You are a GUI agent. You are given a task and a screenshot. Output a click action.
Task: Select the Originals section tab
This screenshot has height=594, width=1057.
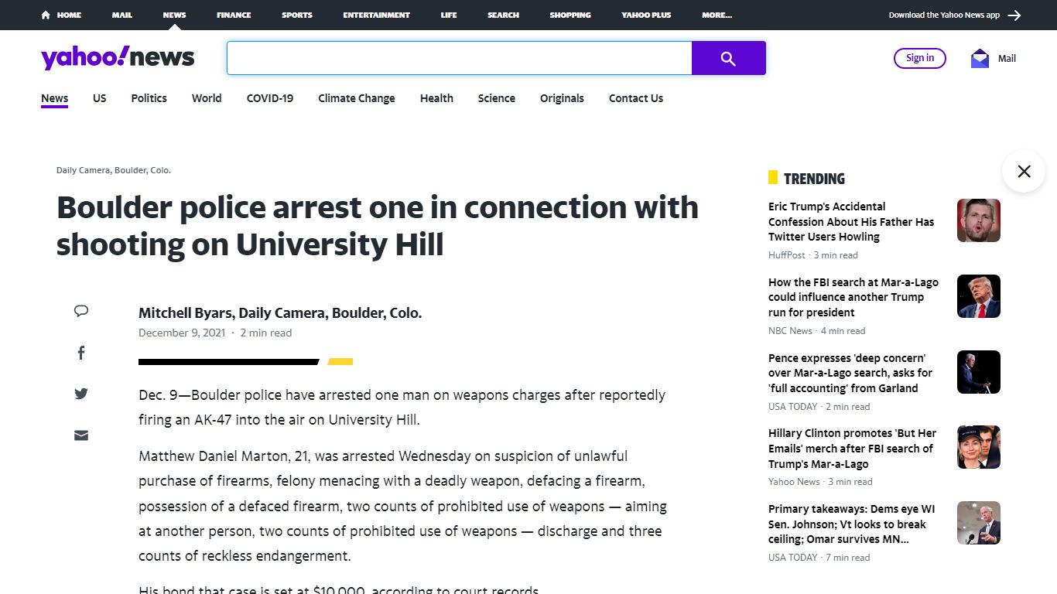coord(562,98)
